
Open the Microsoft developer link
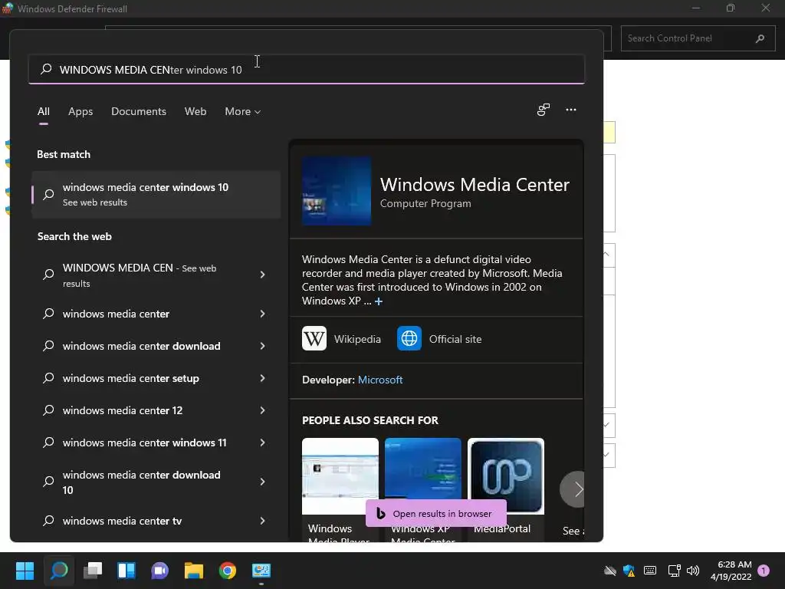380,380
